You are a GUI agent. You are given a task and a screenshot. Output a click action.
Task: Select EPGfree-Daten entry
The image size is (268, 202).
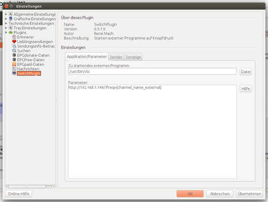point(31,60)
